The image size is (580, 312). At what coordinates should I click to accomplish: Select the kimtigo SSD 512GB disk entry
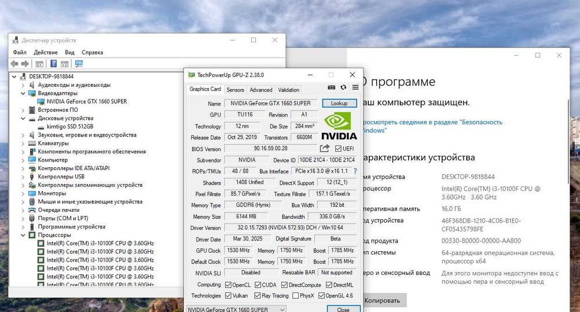[70, 126]
